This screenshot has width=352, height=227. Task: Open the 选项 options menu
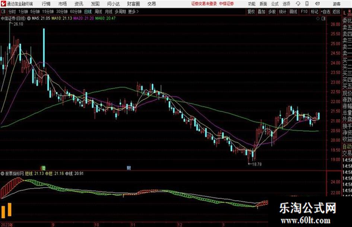[x=286, y=4]
